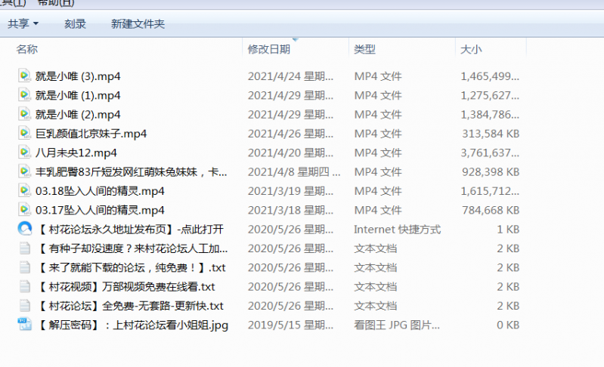Image resolution: width=604 pixels, height=367 pixels.
Task: Click the text document icon for 村花视频 txt
Action: [x=25, y=286]
